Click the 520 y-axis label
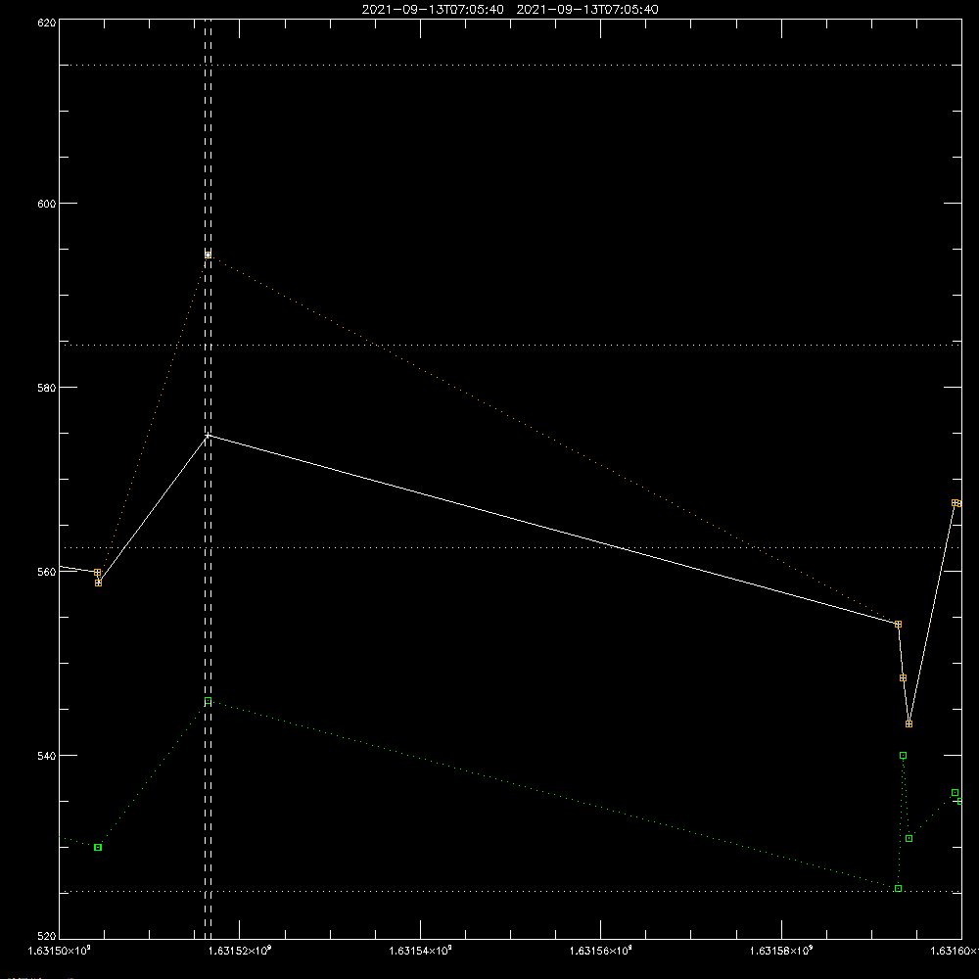This screenshot has width=979, height=979. (x=47, y=937)
